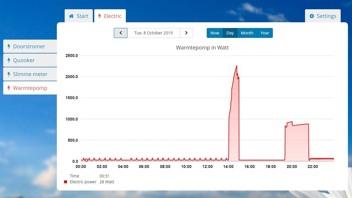The width and height of the screenshot is (352, 198).
Task: Go to next day with right arrow
Action: (x=186, y=33)
